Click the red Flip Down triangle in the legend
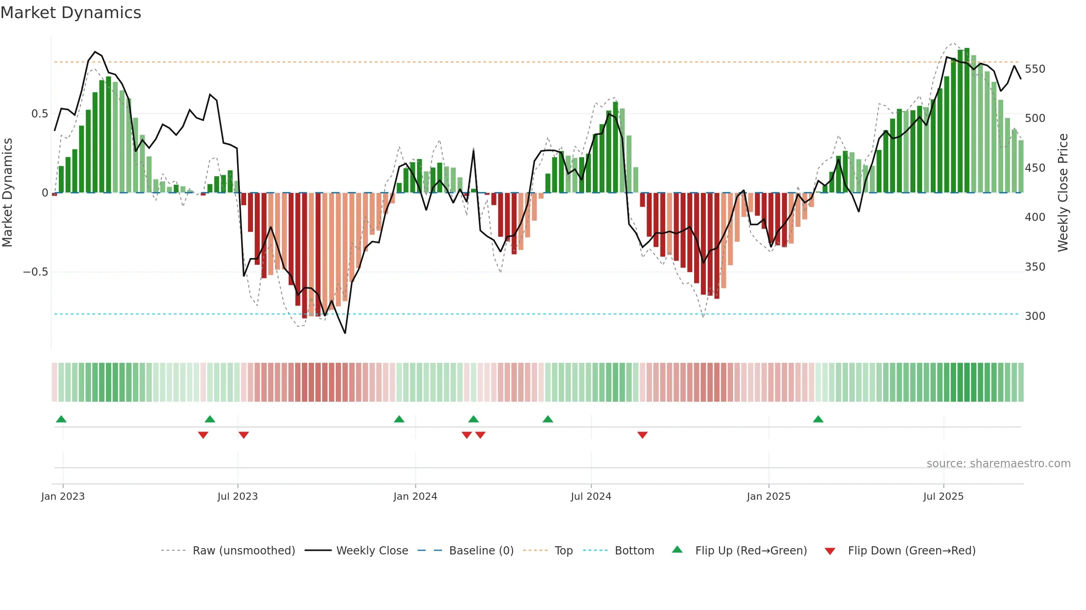The height and width of the screenshot is (610, 1086). tap(830, 551)
